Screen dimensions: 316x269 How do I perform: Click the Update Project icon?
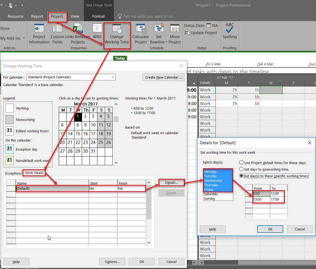[x=201, y=33]
